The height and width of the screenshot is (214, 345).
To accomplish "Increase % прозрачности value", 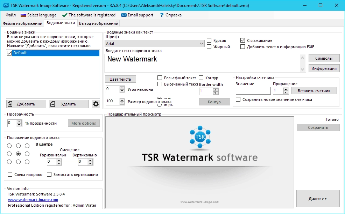I will coord(19,121).
